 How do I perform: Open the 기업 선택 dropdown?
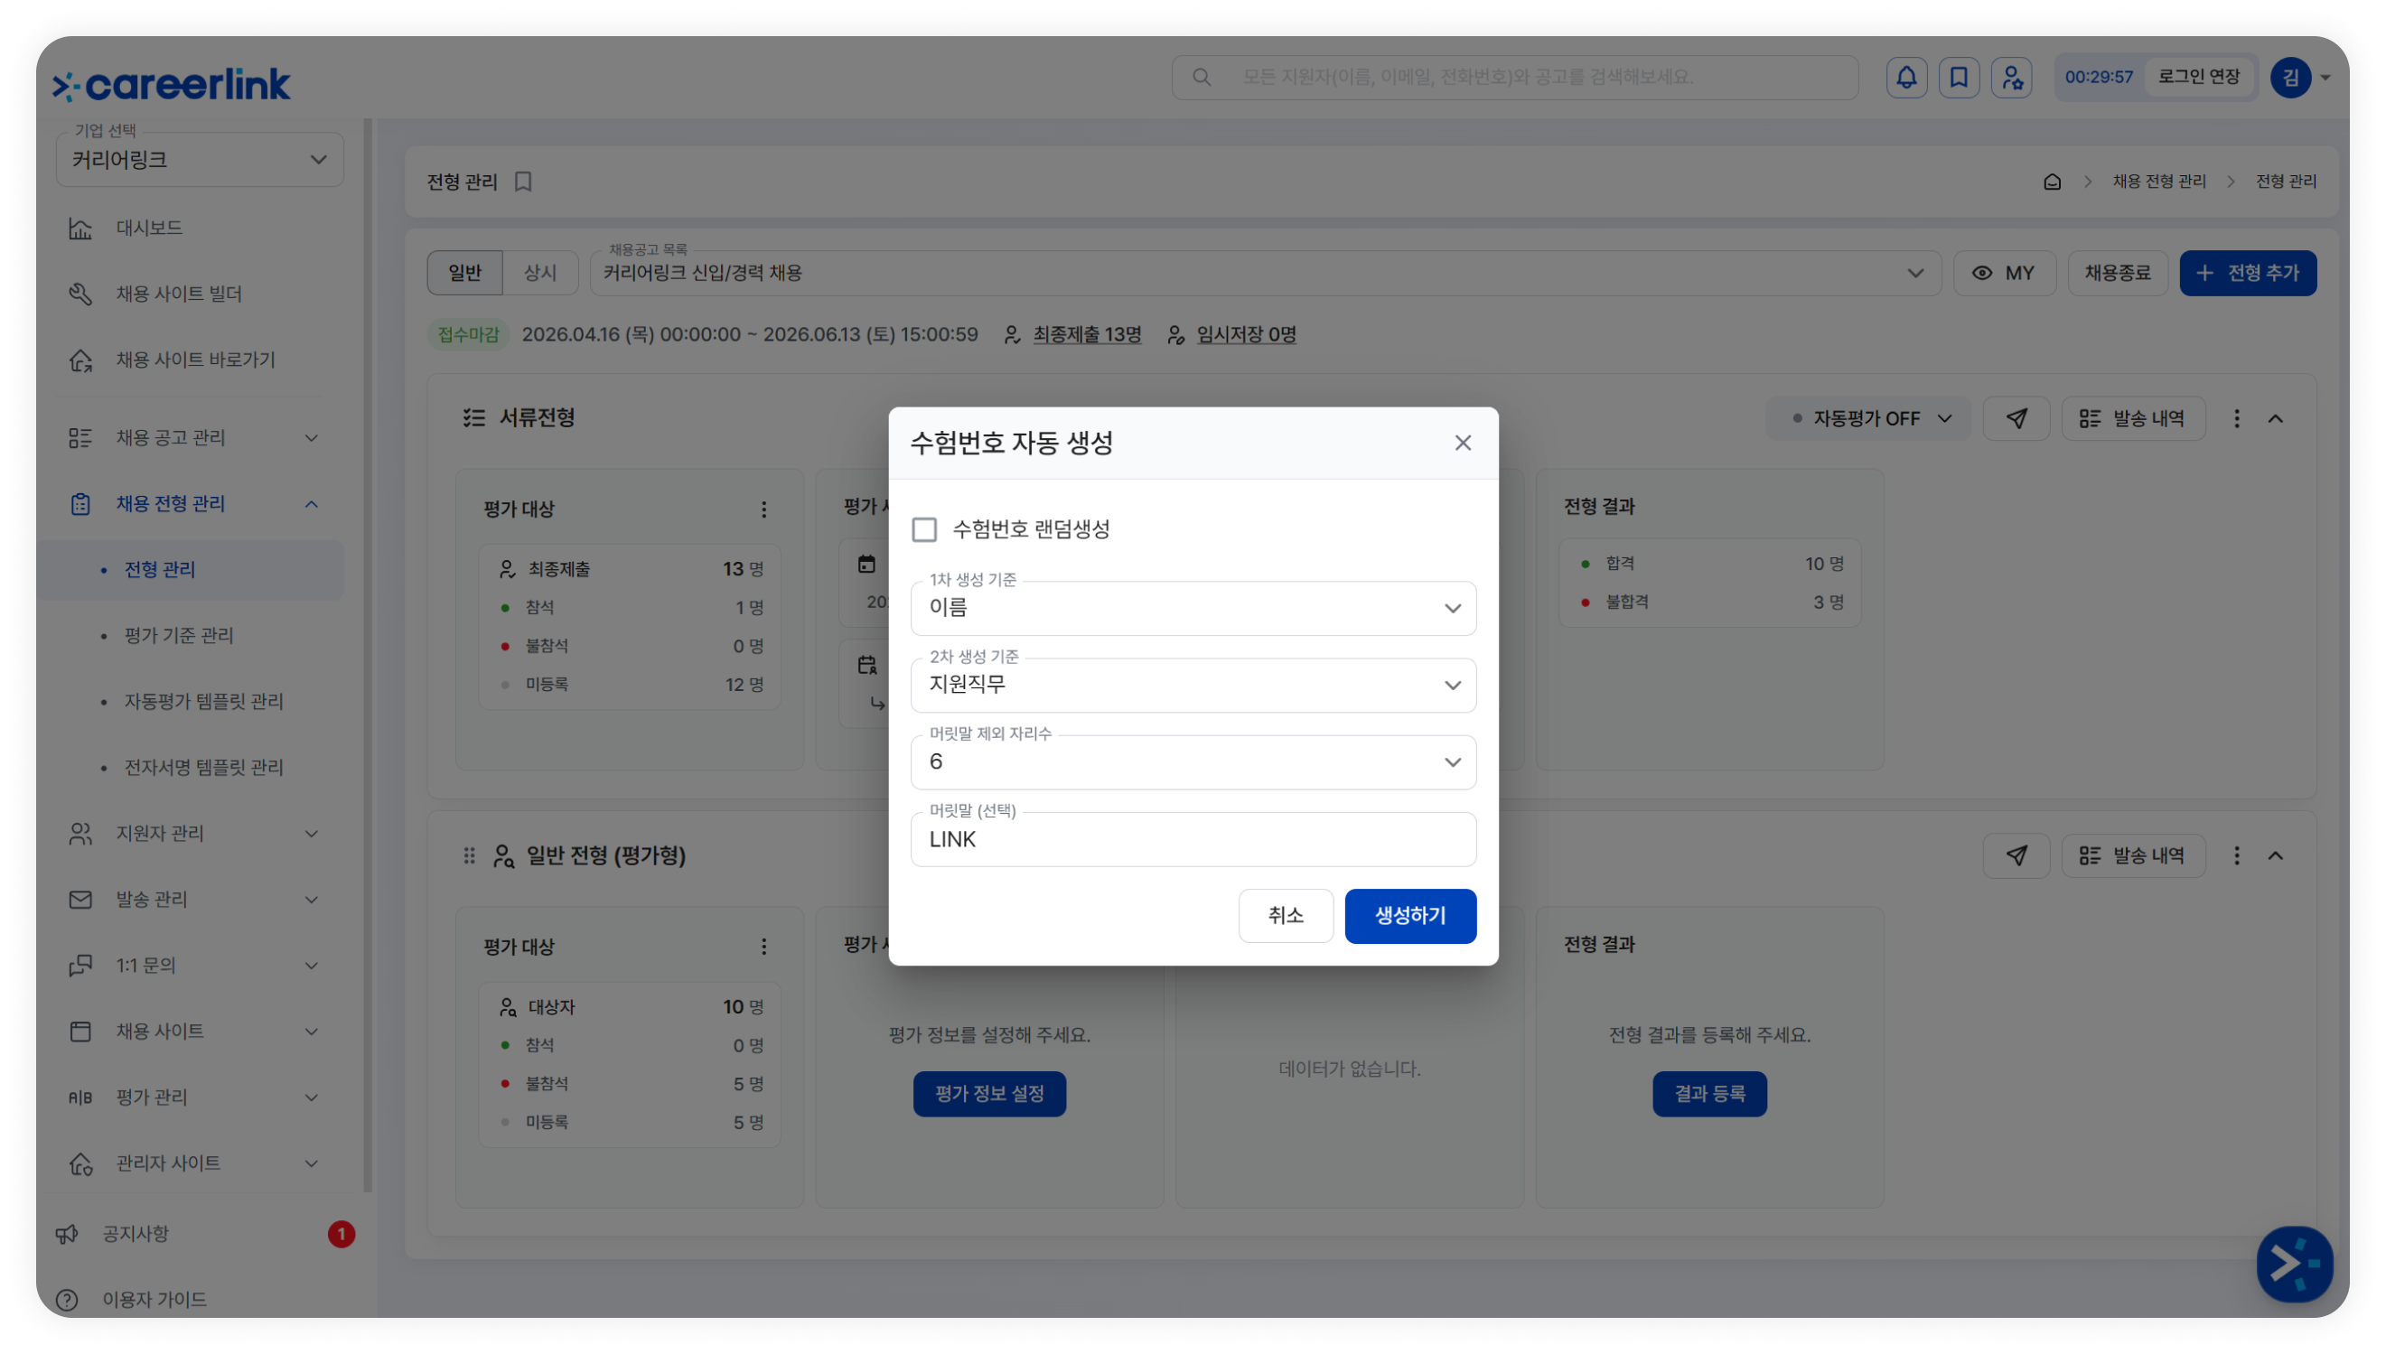click(199, 160)
